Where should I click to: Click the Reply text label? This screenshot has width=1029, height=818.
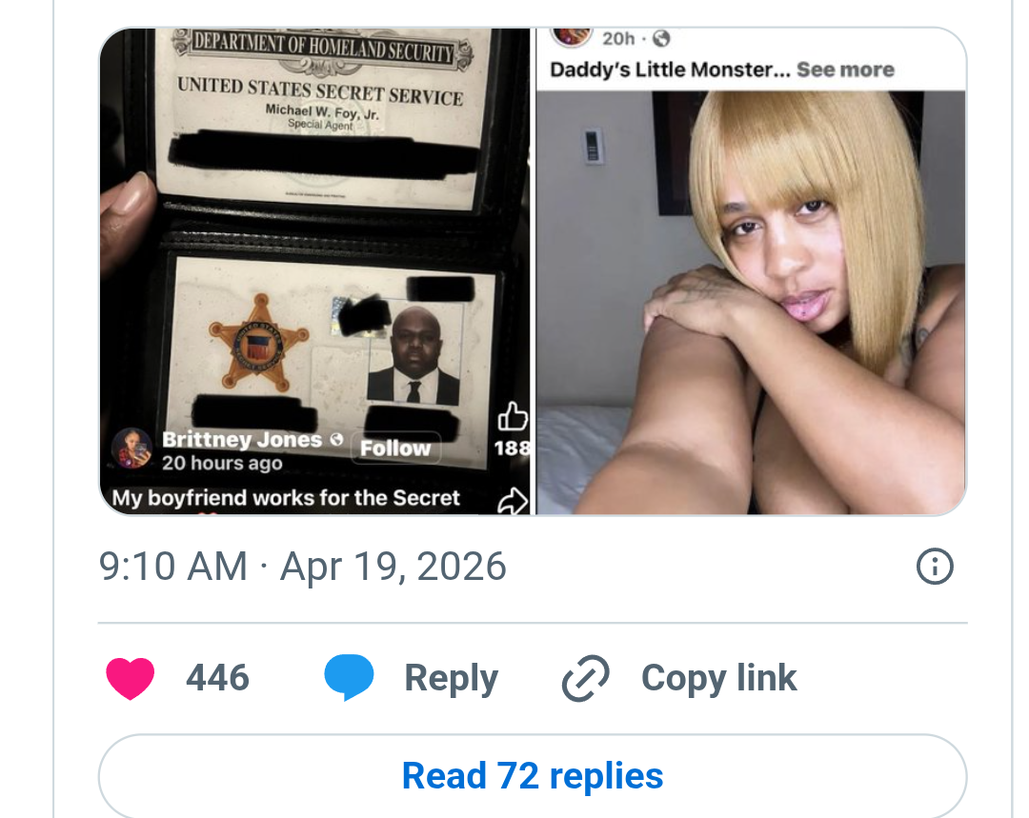pos(451,678)
